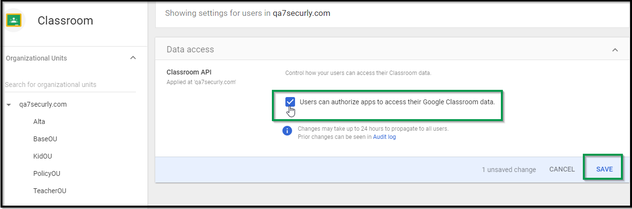Collapse the Data access panel chevron

coord(615,49)
